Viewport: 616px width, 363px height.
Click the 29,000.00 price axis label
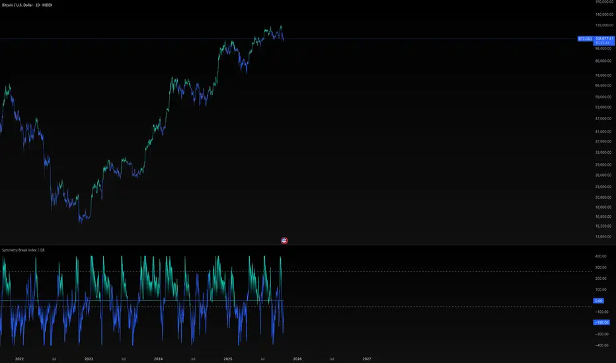603,165
